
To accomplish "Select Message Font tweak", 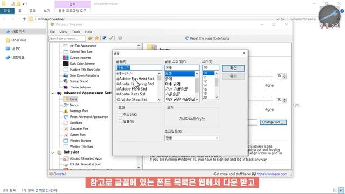I will tap(79, 111).
